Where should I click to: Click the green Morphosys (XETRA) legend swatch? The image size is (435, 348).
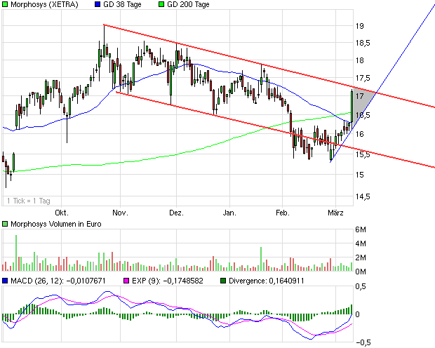[x=5, y=4]
